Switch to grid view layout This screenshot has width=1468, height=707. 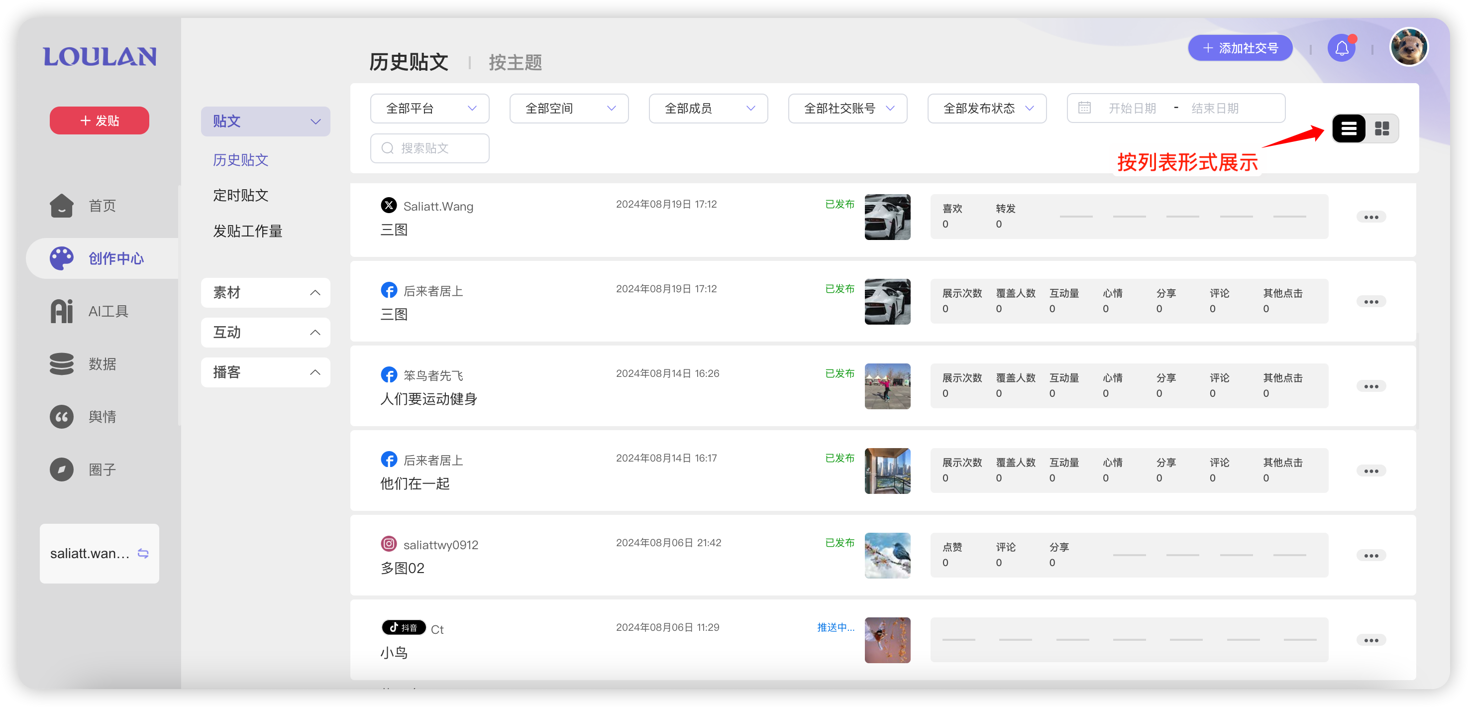1381,129
